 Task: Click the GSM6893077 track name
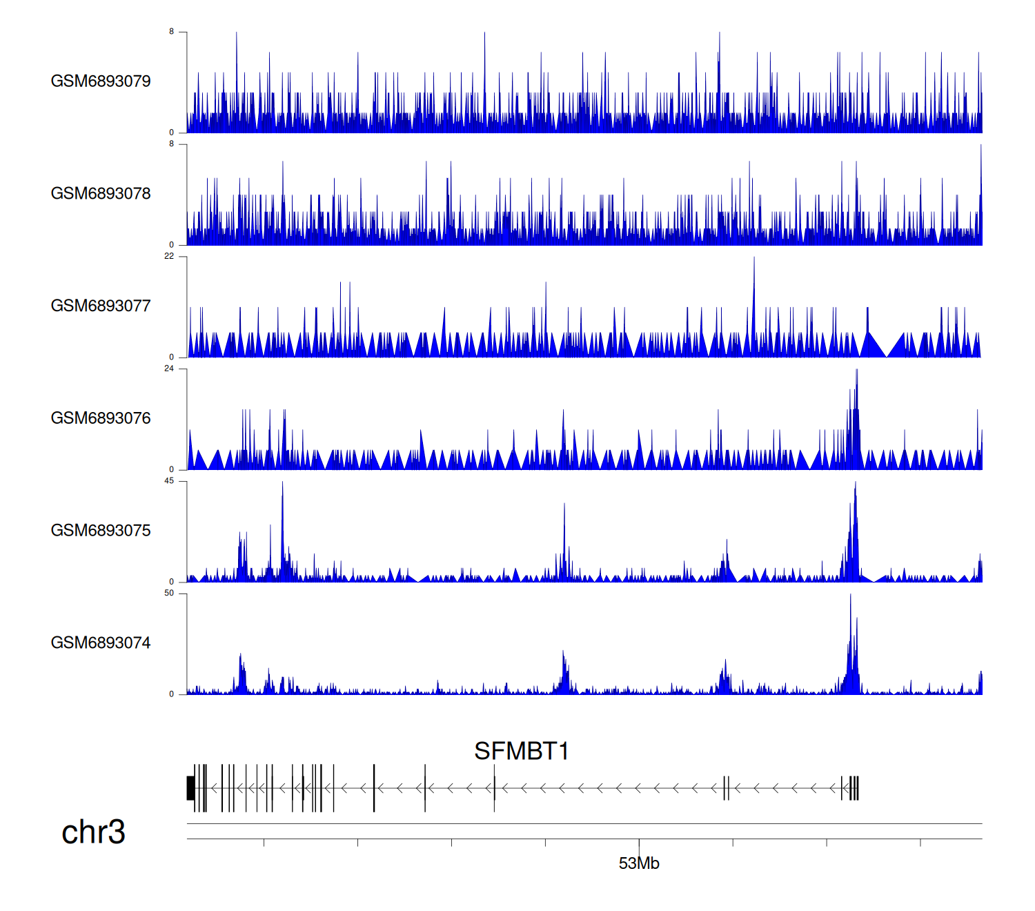point(101,306)
